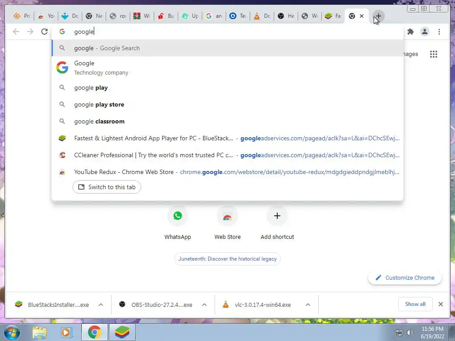
Task: Open the CCleaner Professional history suggestion
Action: pyautogui.click(x=227, y=155)
